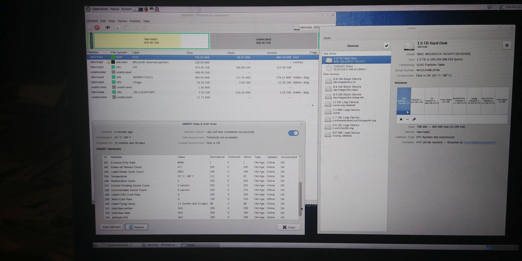Click the Undo last operation icon in GParted

click(97, 27)
